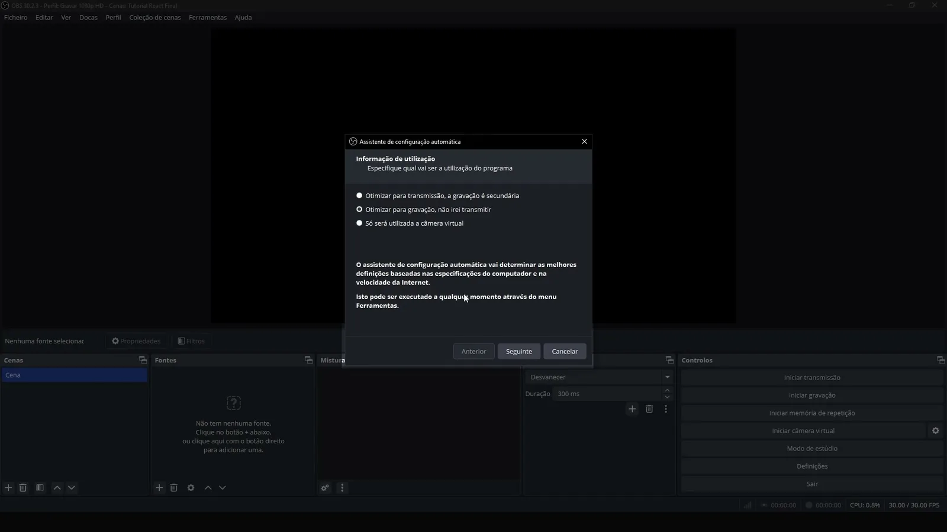Screen dimensions: 947x532
Task: Close the Assistente de configuração dialog
Action: [x=584, y=141]
